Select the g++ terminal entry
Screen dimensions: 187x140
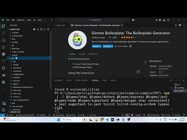coord(180,84)
